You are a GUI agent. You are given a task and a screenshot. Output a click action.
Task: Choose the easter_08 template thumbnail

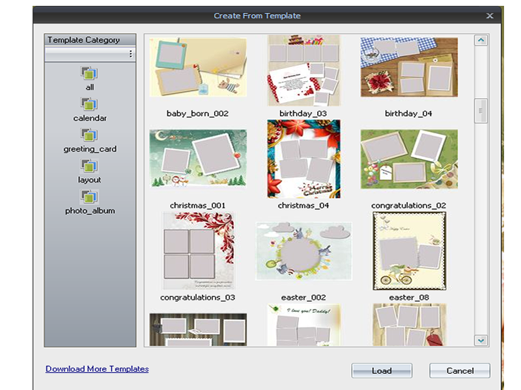pos(410,251)
